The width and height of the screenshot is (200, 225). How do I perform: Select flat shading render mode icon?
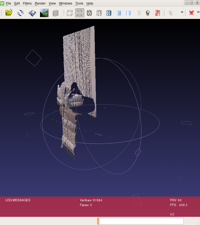pos(118,13)
